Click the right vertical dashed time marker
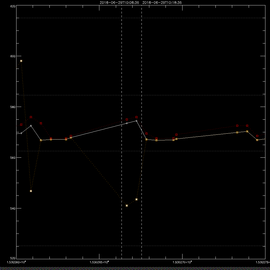The height and width of the screenshot is (270, 270). tap(141, 132)
